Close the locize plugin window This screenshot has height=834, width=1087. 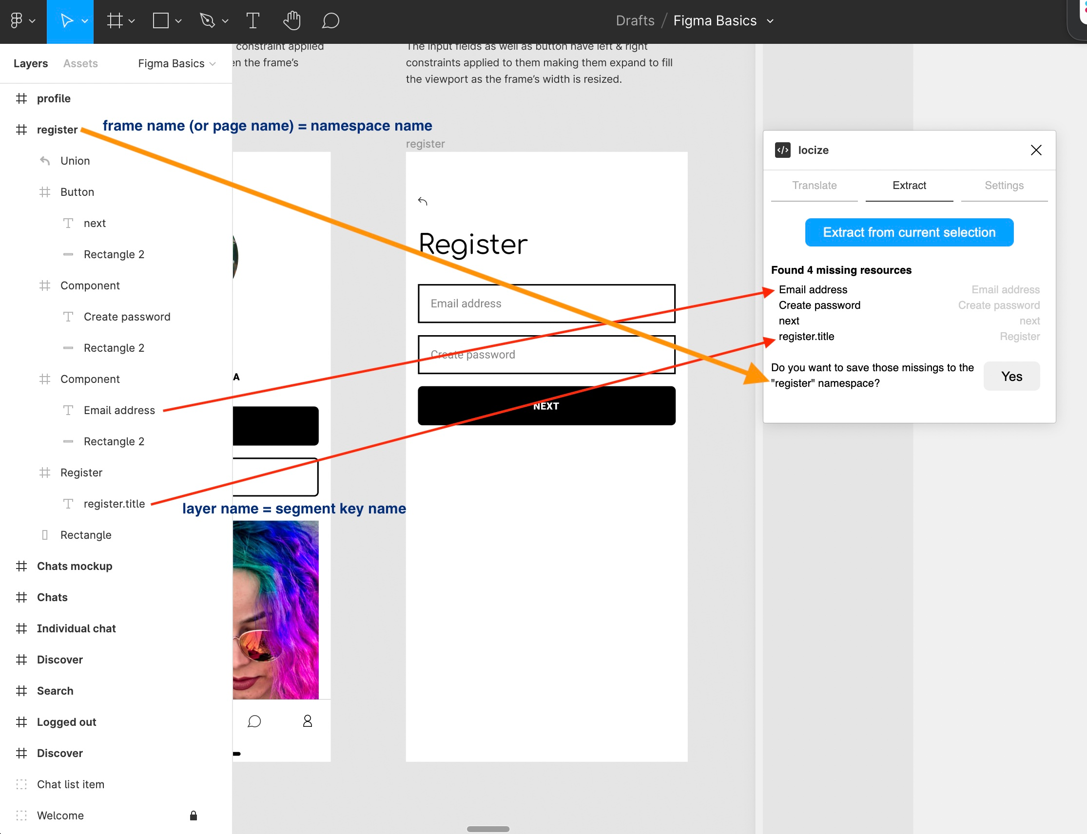click(1036, 150)
